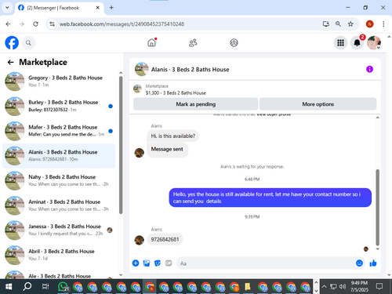Open Janessa 3 Beds 2 Baths House chat
392x294 pixels.
tap(59, 230)
